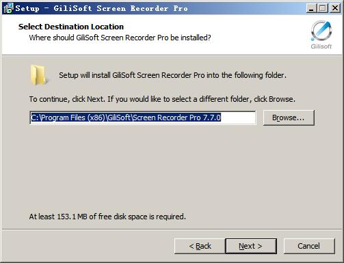The image size is (344, 263).
Task: Click the 'Setup will install' description text
Action: pos(172,75)
